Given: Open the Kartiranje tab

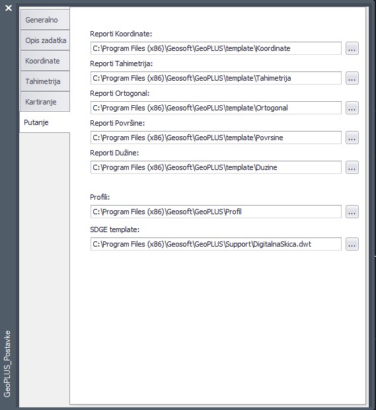Looking at the screenshot, I should pos(45,102).
